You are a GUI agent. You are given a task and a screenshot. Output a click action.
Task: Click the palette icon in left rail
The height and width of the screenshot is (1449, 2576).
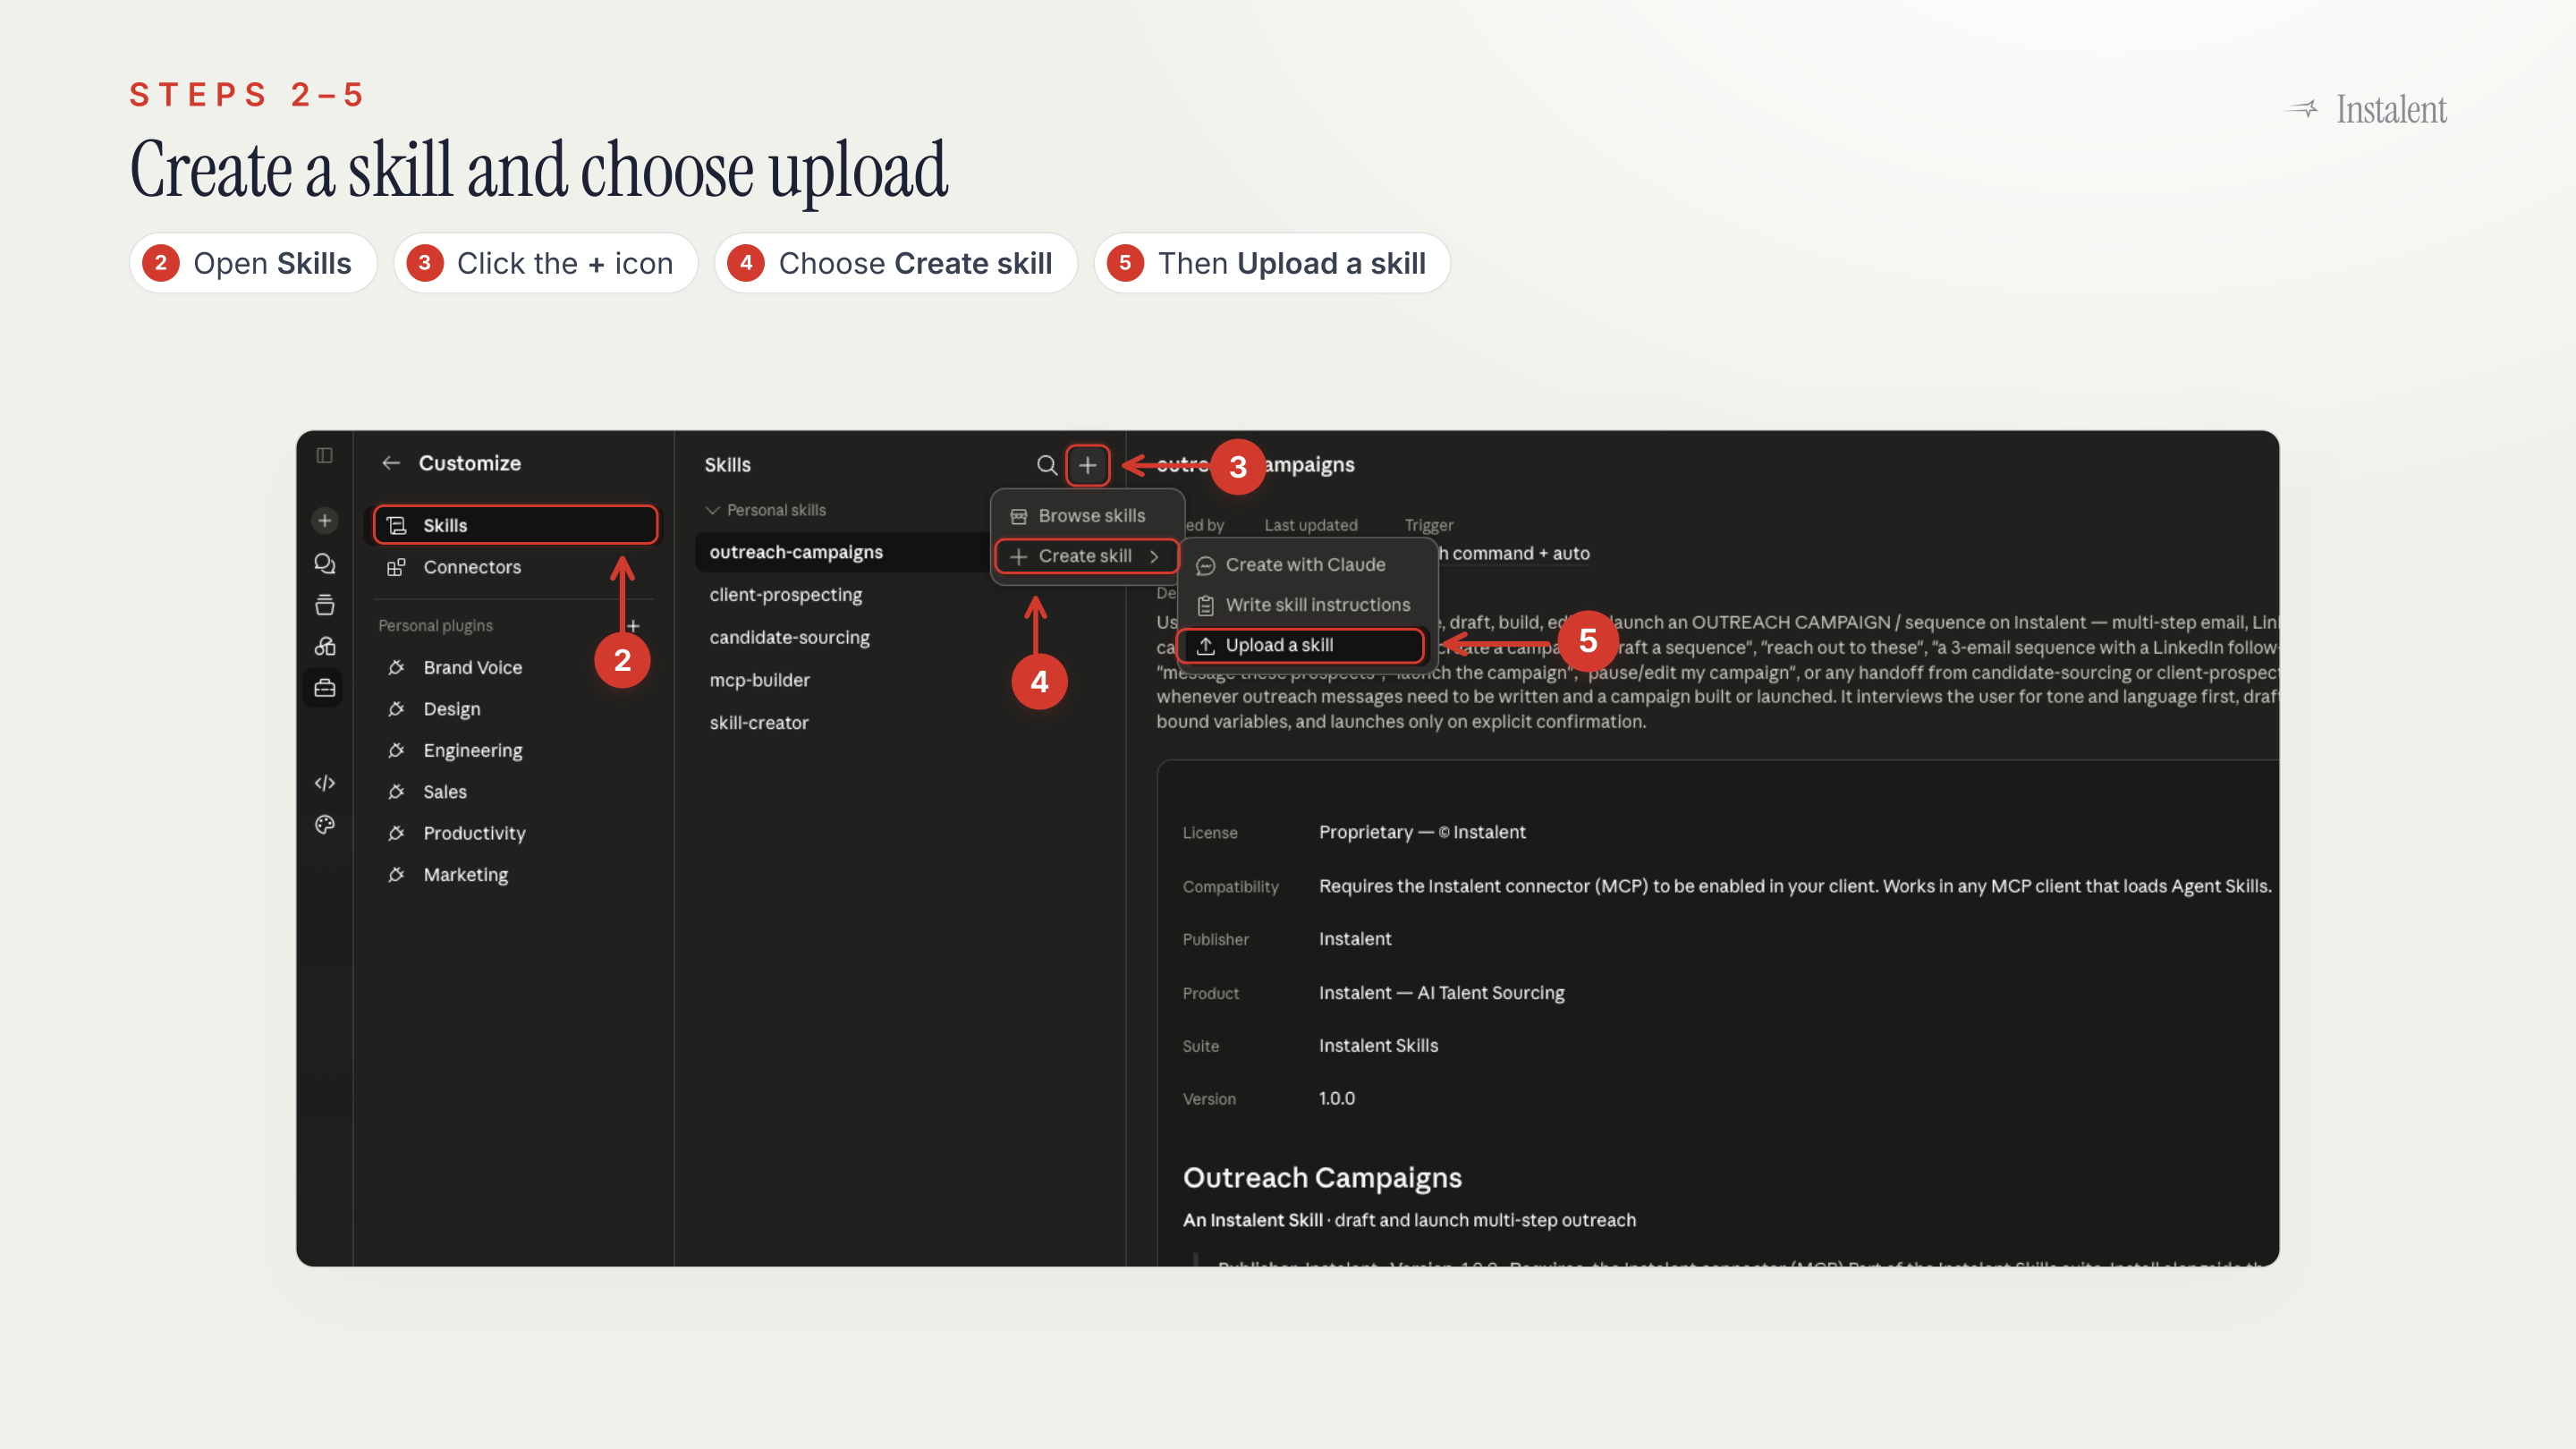click(x=324, y=824)
